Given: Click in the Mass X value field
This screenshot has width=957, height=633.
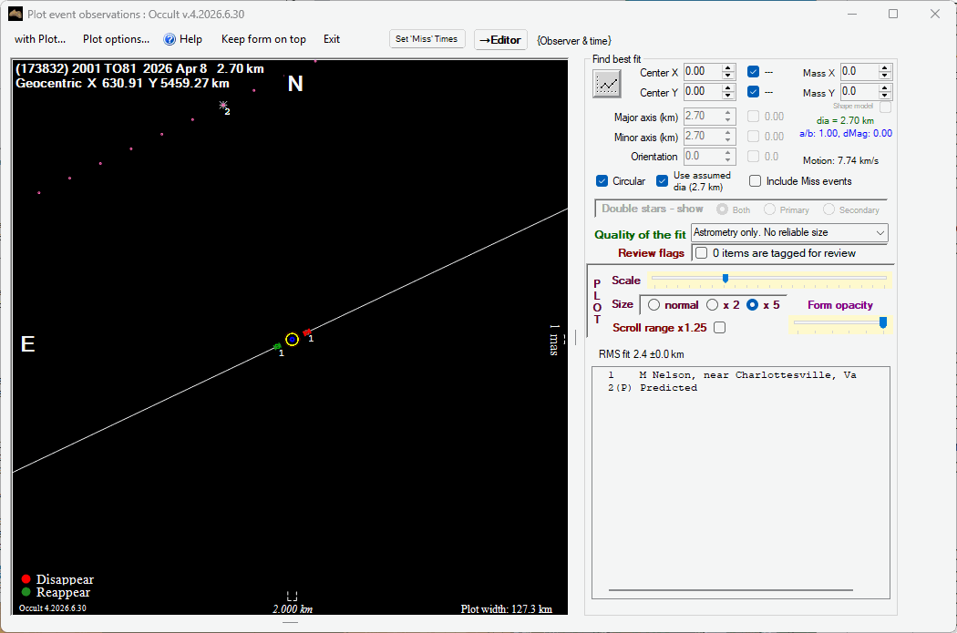Looking at the screenshot, I should (859, 71).
